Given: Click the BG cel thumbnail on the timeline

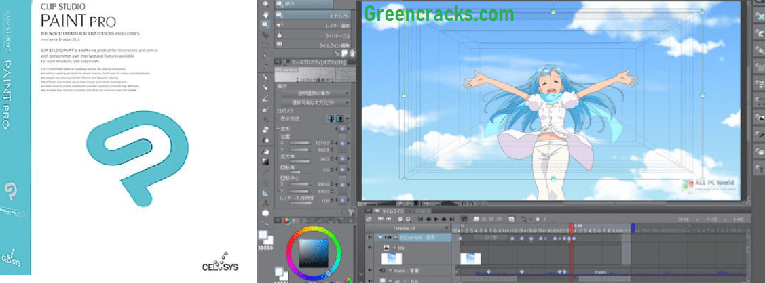Looking at the screenshot, I should 470,259.
